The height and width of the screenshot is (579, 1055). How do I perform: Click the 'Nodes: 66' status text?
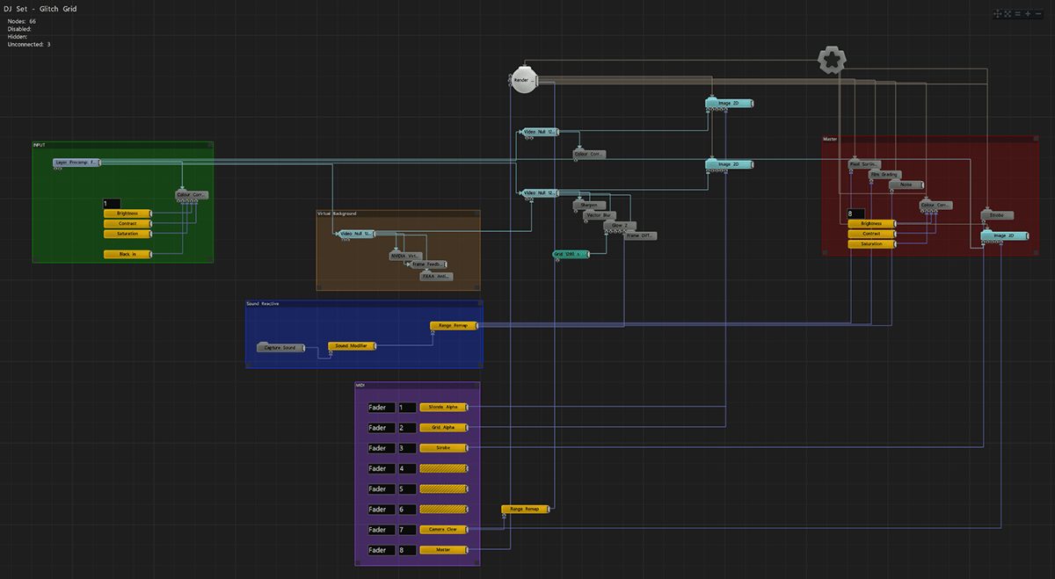click(22, 20)
